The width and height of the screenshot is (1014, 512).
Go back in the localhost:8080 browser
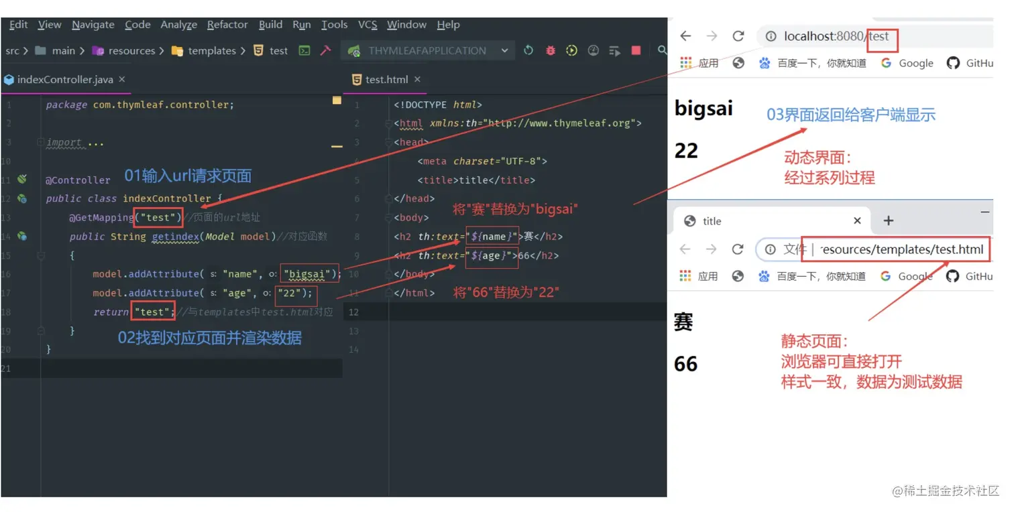(x=685, y=36)
